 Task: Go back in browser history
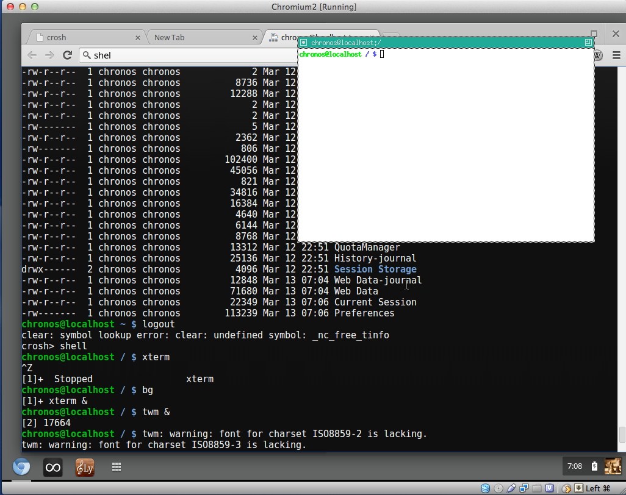[x=32, y=55]
